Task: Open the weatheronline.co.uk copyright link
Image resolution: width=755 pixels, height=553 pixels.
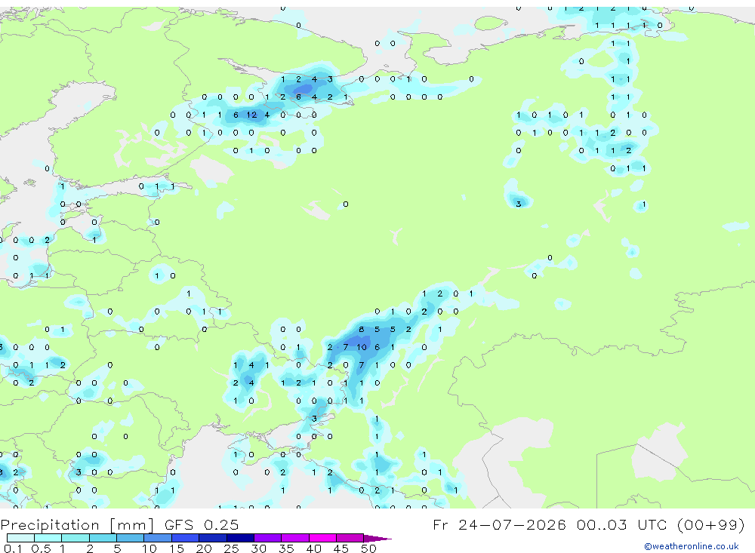Action: click(x=692, y=546)
